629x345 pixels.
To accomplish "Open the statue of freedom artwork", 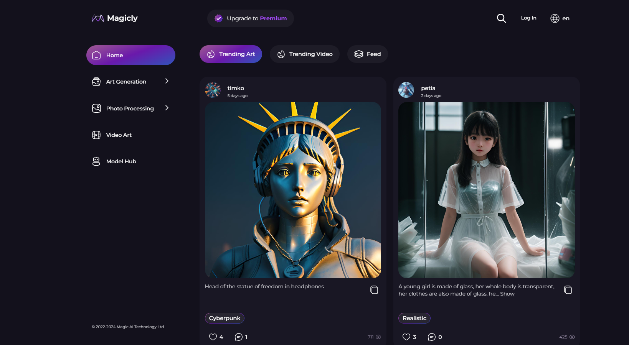I will click(x=293, y=190).
